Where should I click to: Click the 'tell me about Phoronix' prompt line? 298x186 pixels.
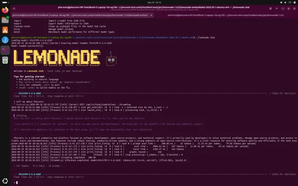29,102
